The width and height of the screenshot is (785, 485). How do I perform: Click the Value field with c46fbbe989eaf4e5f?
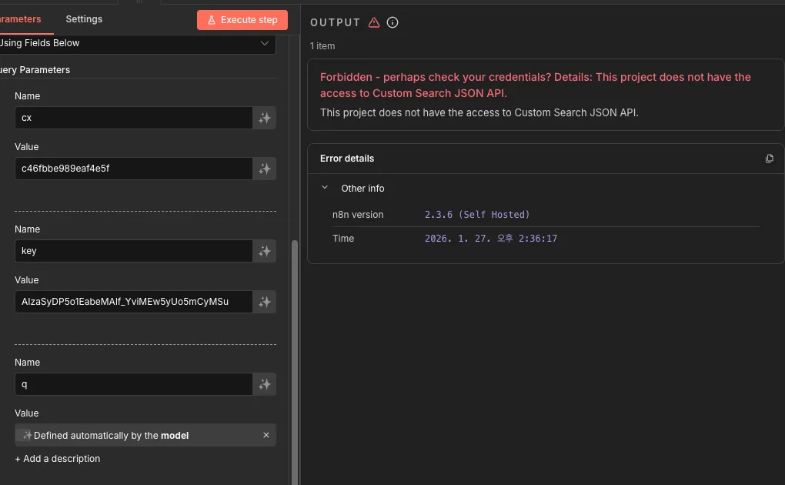tap(133, 169)
